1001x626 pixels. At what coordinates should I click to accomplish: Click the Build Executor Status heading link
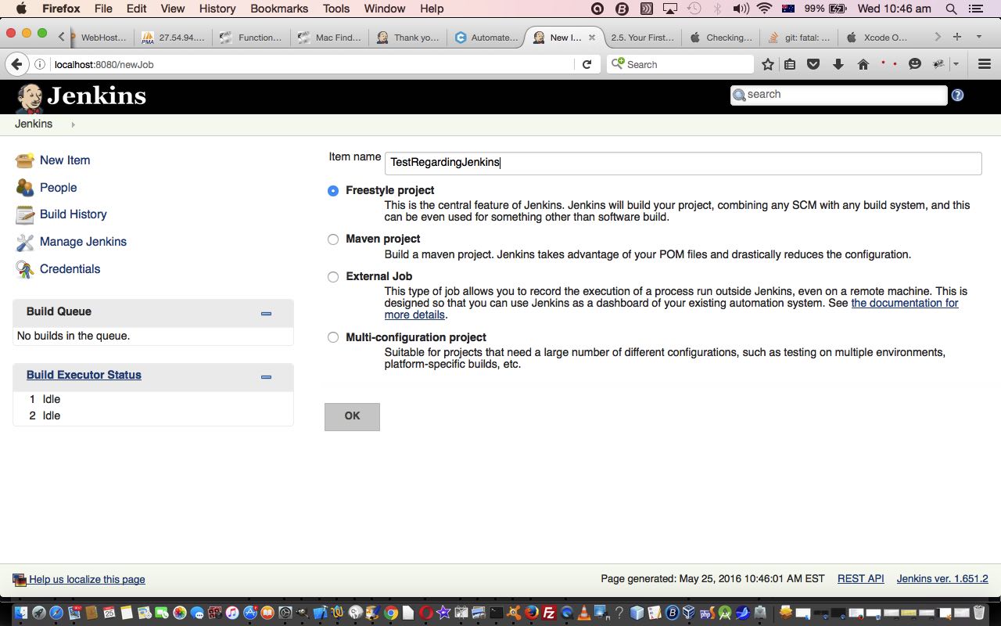84,375
